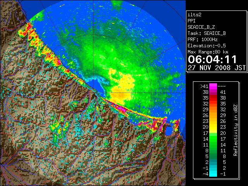Image resolution: width=248 pixels, height=186 pixels.
Task: Click the 'PRF: 1000Hz' line
Action: (203, 40)
